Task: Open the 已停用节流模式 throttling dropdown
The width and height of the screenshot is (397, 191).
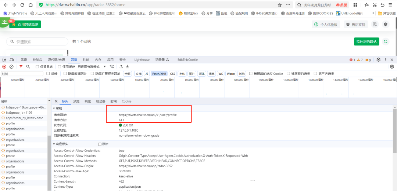Action: tap(92, 67)
